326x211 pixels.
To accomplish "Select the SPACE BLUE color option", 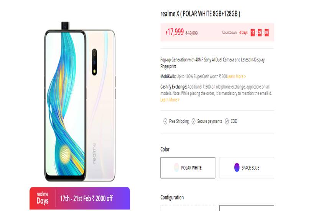I will click(x=247, y=168).
